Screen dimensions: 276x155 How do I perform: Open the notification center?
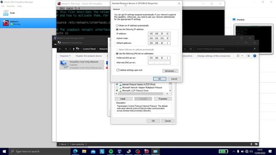[x=270, y=151]
